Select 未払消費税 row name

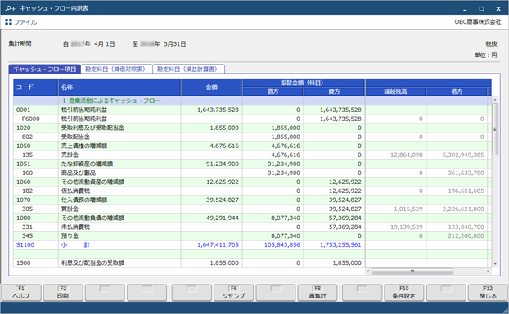75,227
